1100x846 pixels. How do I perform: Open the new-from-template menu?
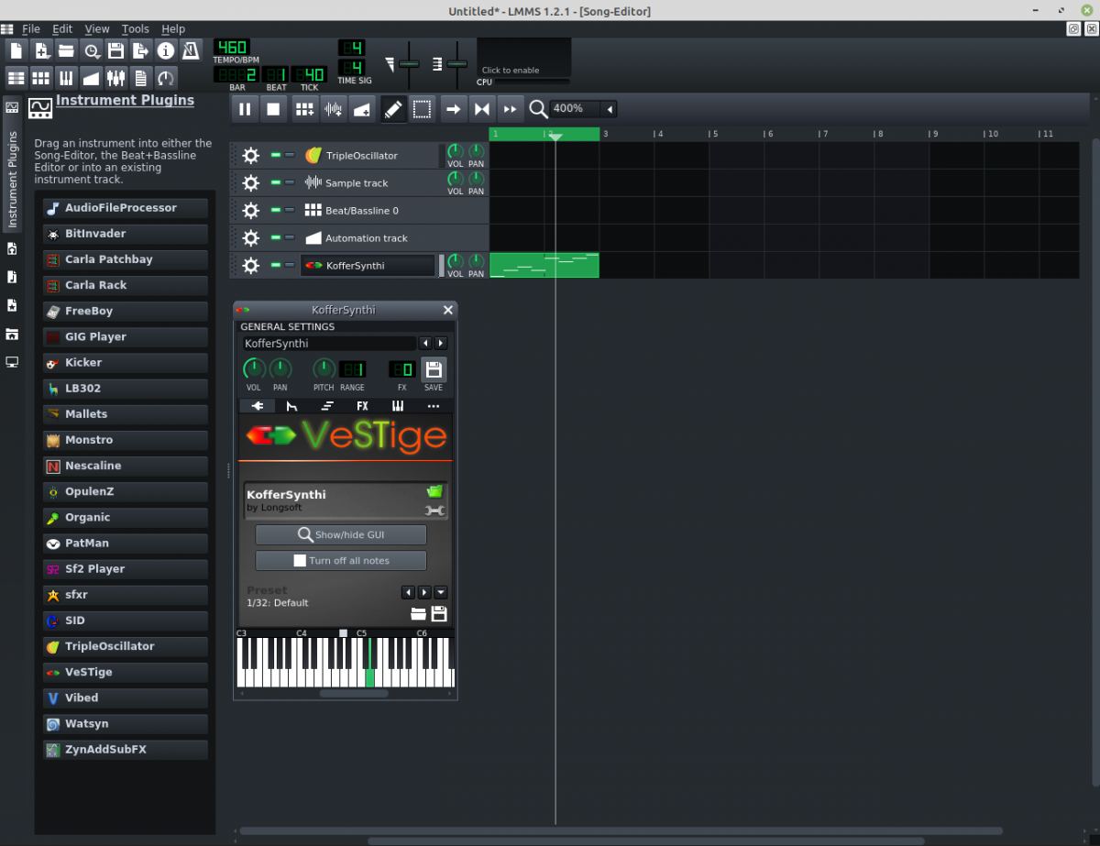click(x=41, y=50)
